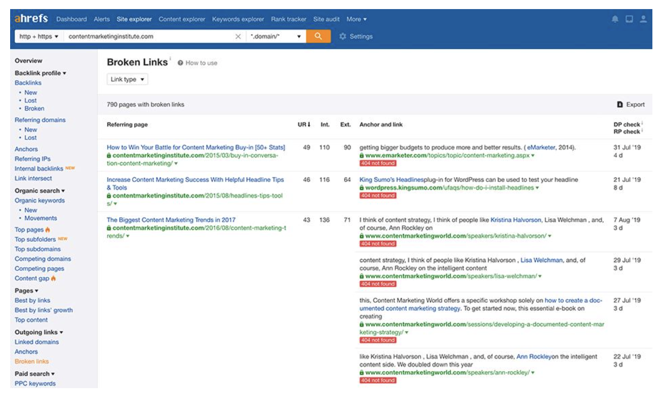Open PPC keywords in sidebar
Screen dimensions: 670x395
click(x=35, y=384)
